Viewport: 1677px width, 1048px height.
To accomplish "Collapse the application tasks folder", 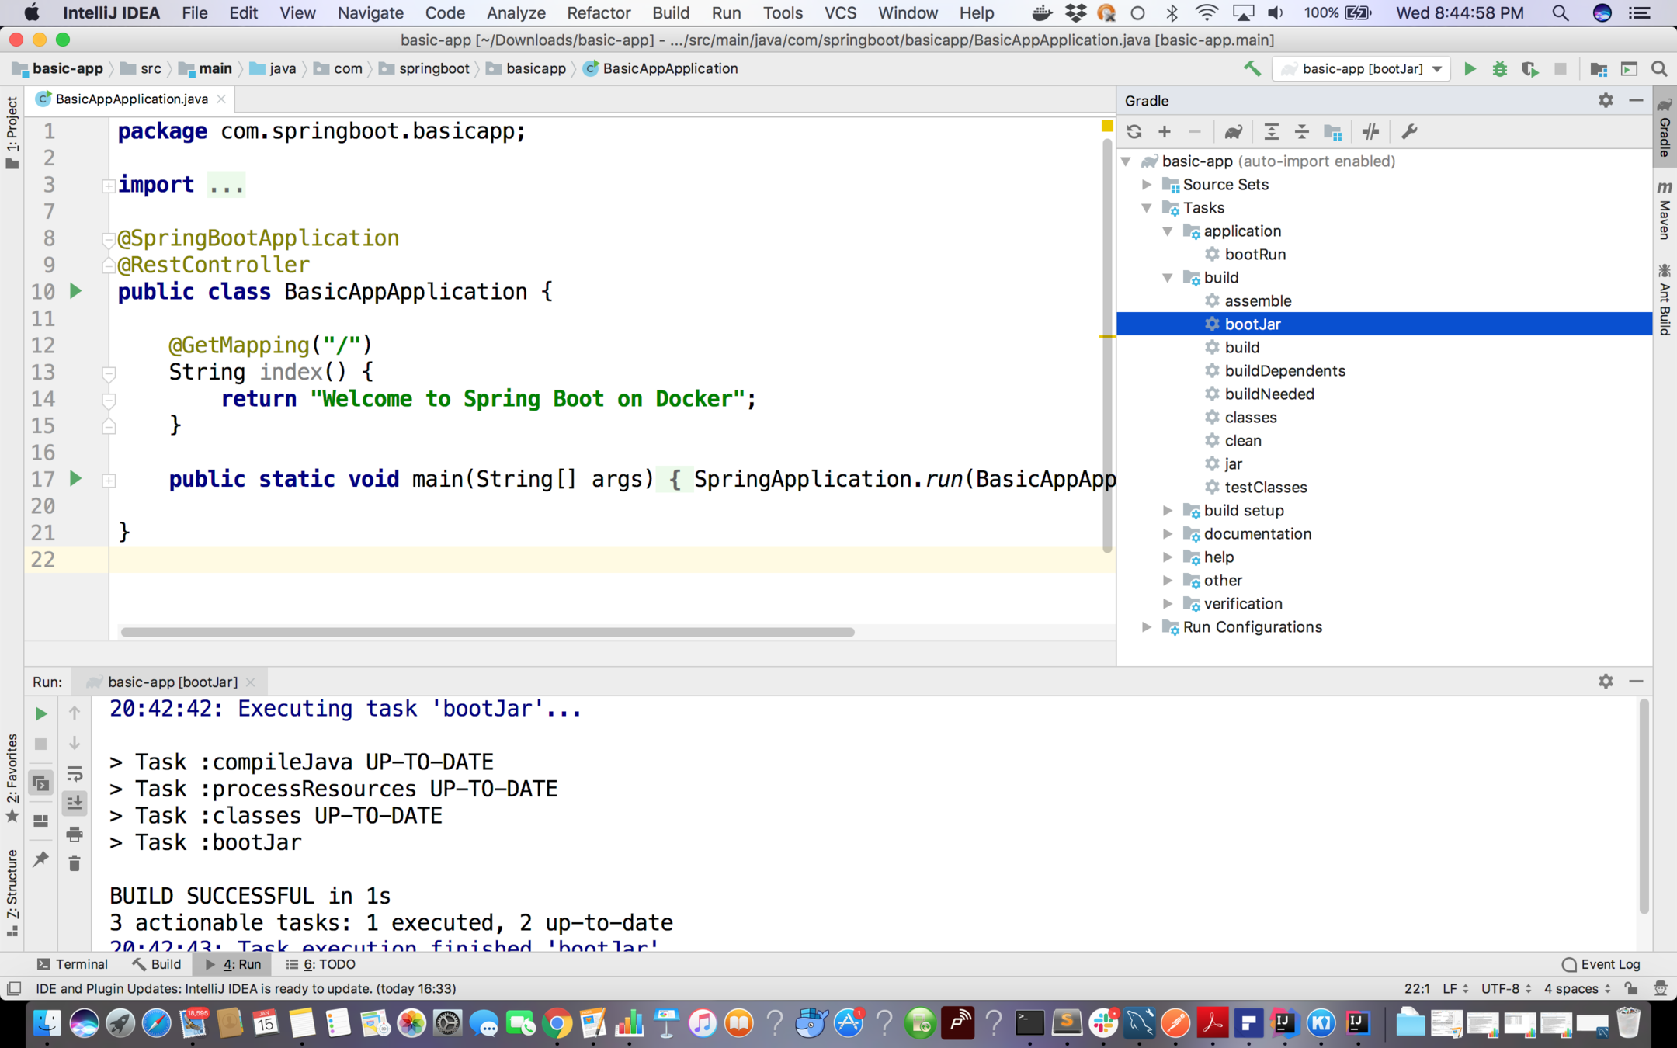I will [x=1168, y=231].
